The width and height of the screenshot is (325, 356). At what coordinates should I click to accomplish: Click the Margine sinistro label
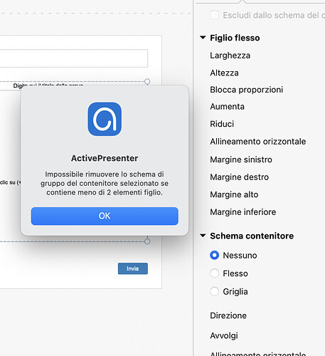click(x=241, y=159)
